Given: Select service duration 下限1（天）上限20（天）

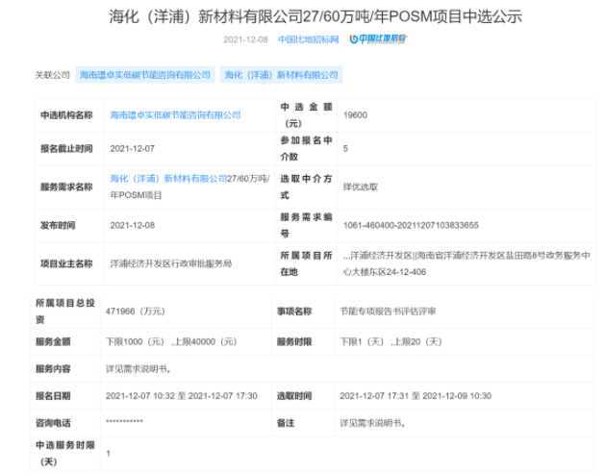Looking at the screenshot, I should click(x=390, y=341).
